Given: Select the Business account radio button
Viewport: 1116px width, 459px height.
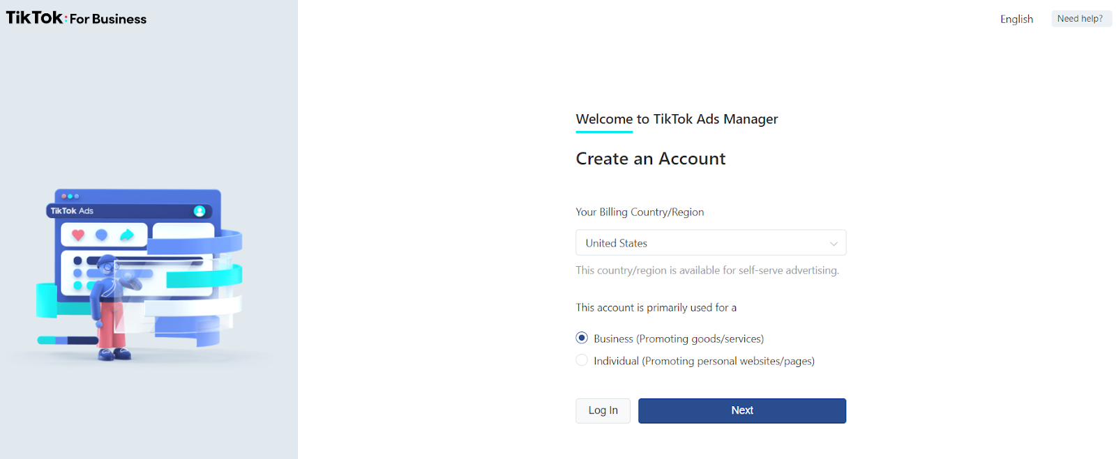Looking at the screenshot, I should 582,338.
